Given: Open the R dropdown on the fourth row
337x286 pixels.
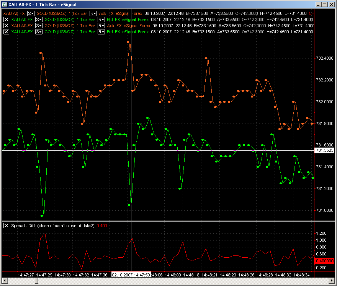Looking at the screenshot, I should click(101, 32).
